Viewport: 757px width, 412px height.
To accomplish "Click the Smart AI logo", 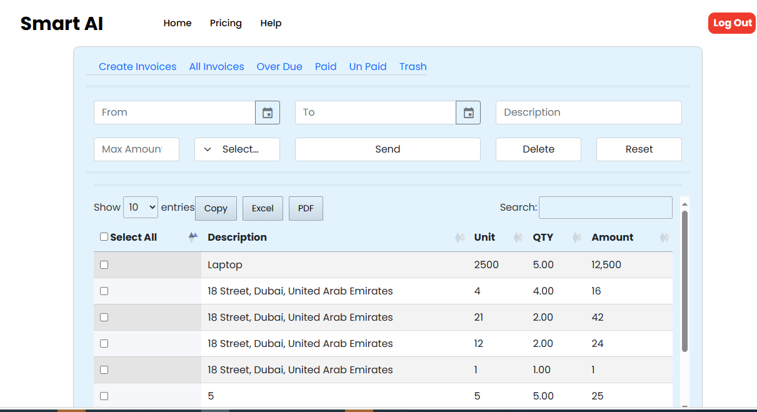I will pyautogui.click(x=62, y=24).
